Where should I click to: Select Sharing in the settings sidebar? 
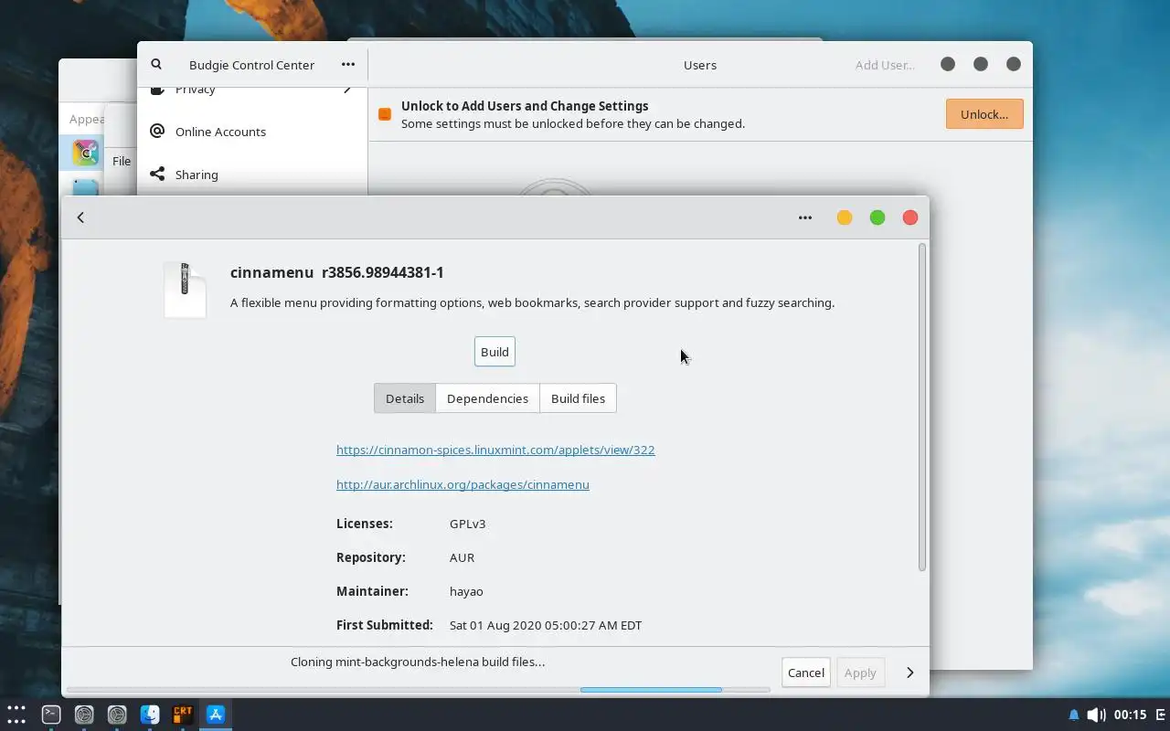tap(251, 175)
